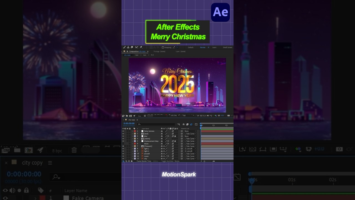Click the red label swatch of Fake Camera

[x=135, y=131]
